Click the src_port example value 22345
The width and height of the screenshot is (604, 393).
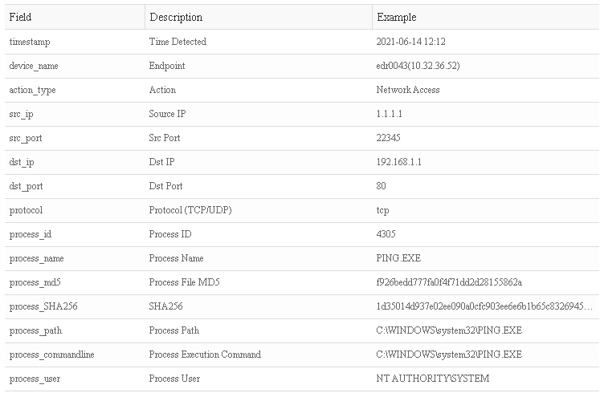pos(388,138)
